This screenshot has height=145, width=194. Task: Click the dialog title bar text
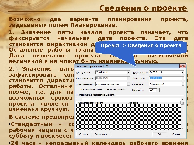(x=92, y=66)
